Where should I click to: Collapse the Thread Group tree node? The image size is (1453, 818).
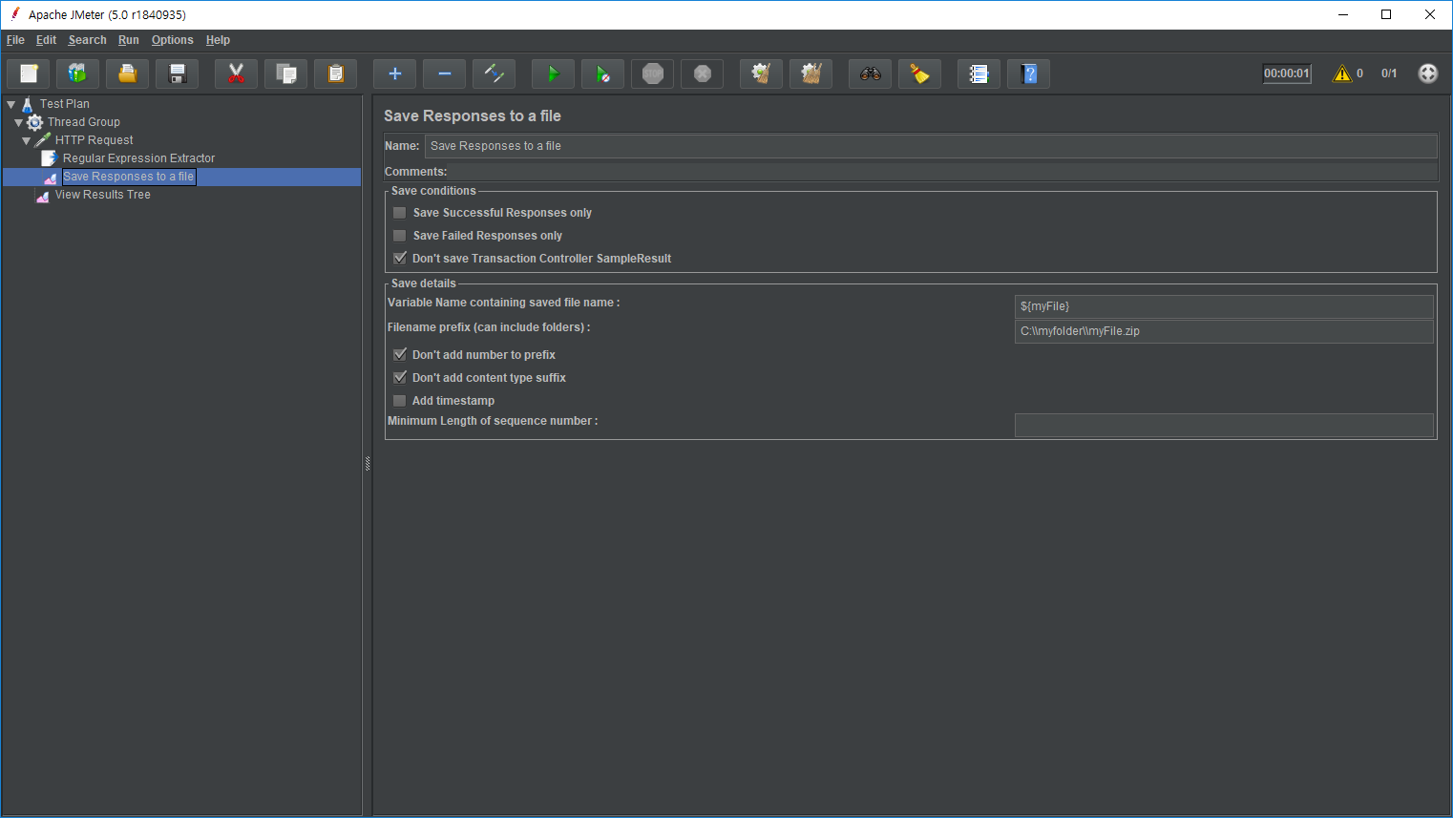(18, 122)
